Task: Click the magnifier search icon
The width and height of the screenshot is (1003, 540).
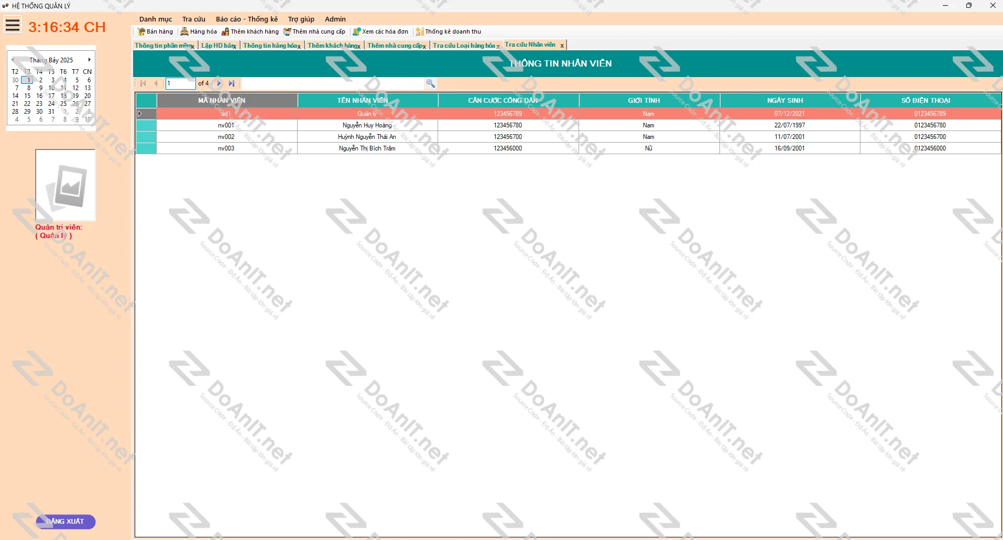Action: [430, 83]
